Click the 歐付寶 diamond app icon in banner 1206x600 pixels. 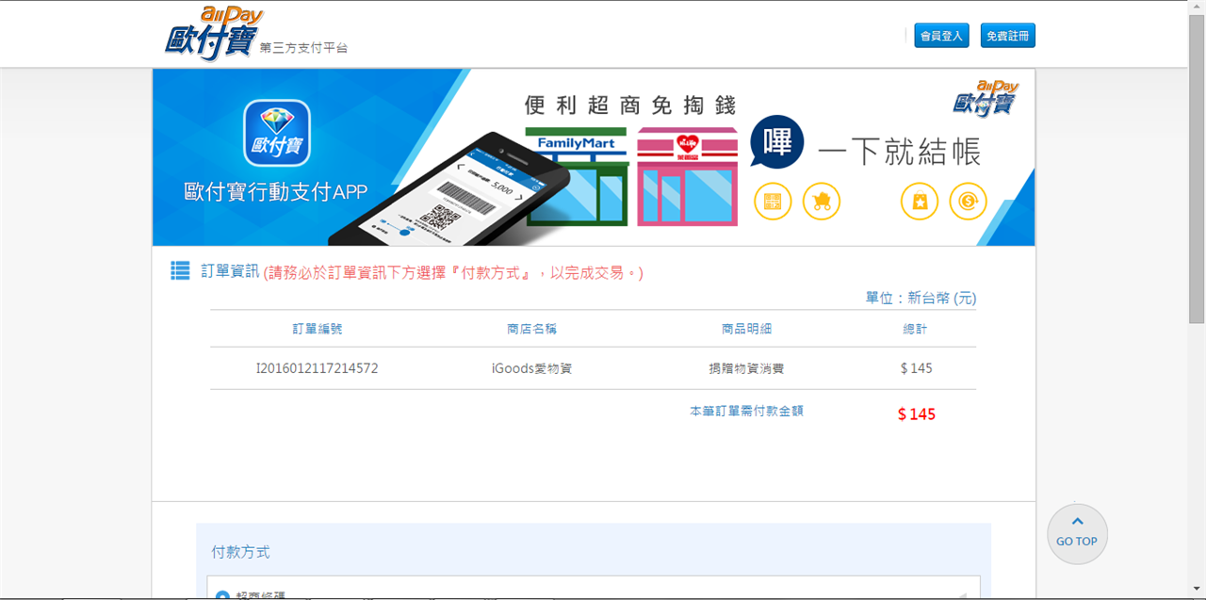point(277,133)
